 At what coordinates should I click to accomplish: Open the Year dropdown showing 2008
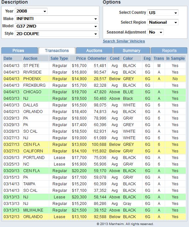tap(31, 11)
